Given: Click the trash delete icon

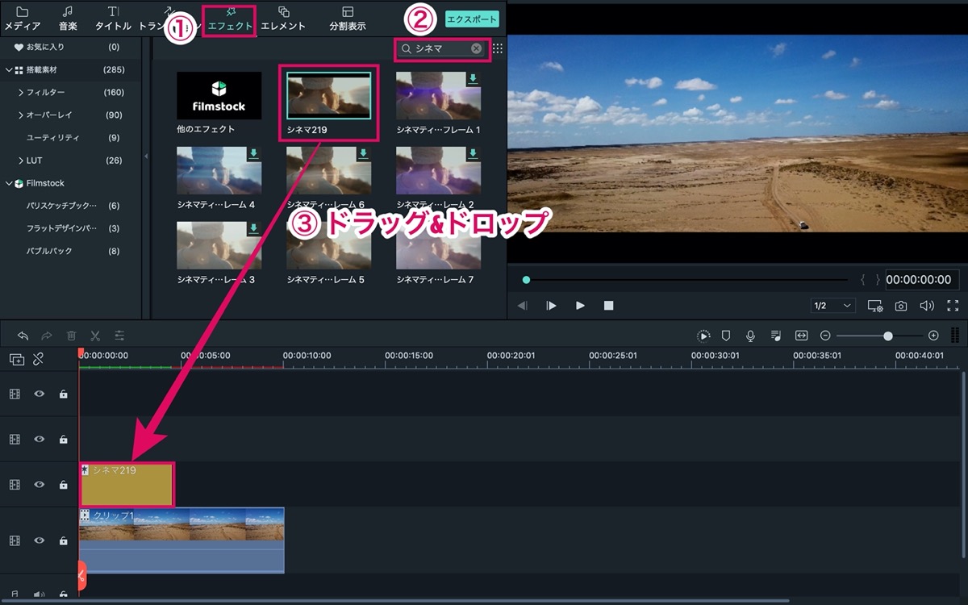Looking at the screenshot, I should click(71, 336).
